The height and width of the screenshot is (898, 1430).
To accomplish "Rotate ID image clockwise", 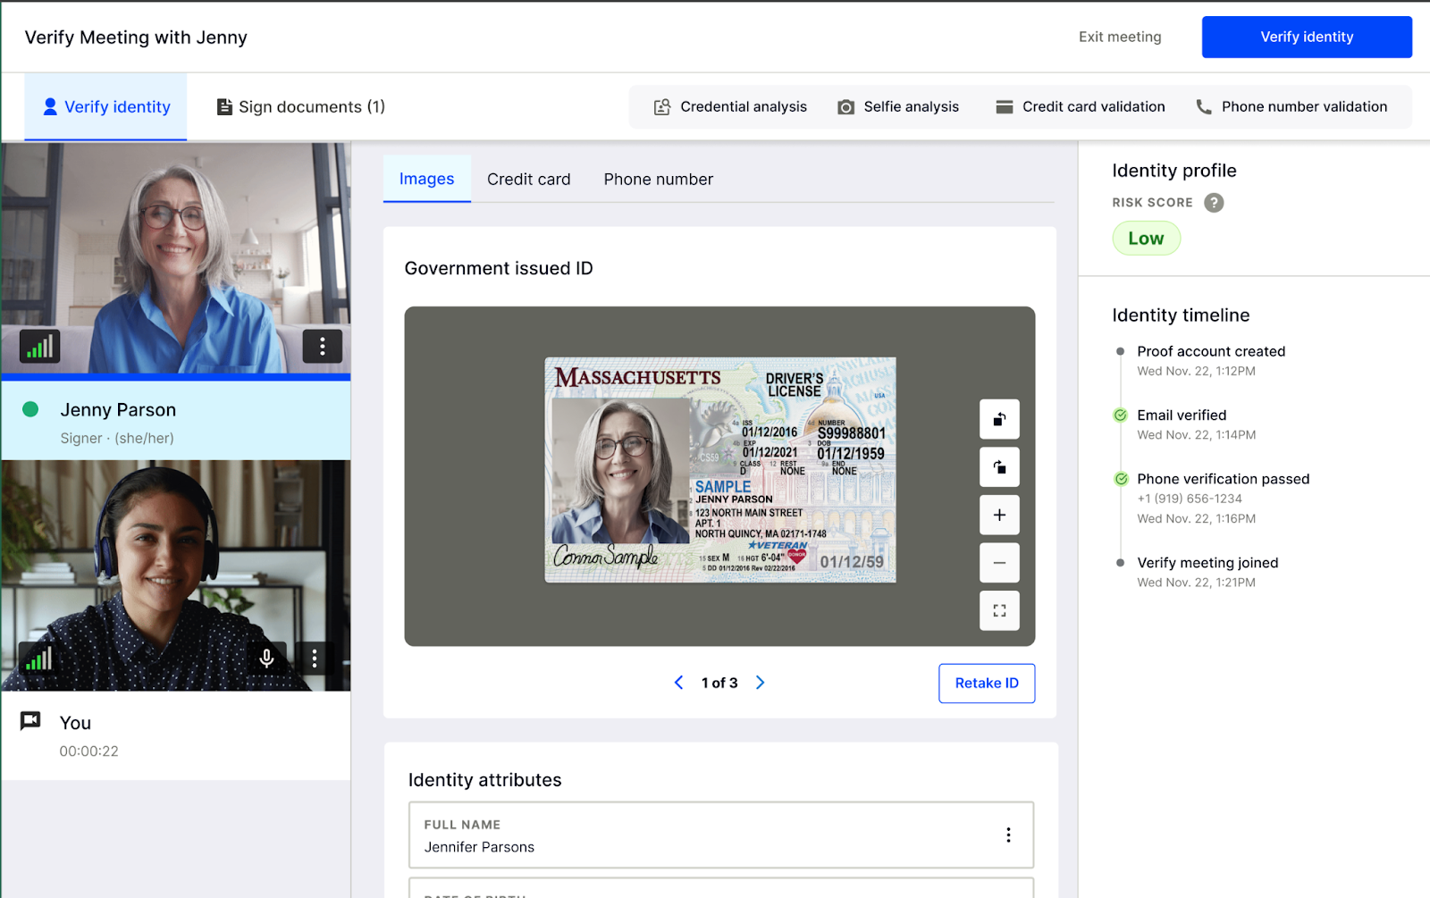I will click(x=999, y=467).
